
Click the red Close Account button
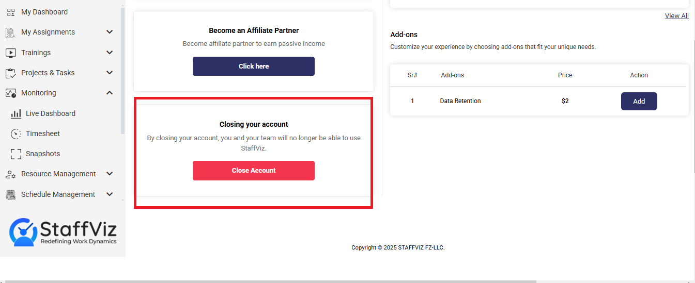(254, 171)
